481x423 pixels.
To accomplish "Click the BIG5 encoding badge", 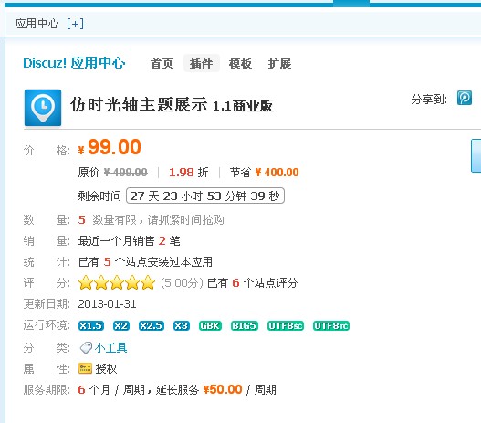I will point(245,325).
